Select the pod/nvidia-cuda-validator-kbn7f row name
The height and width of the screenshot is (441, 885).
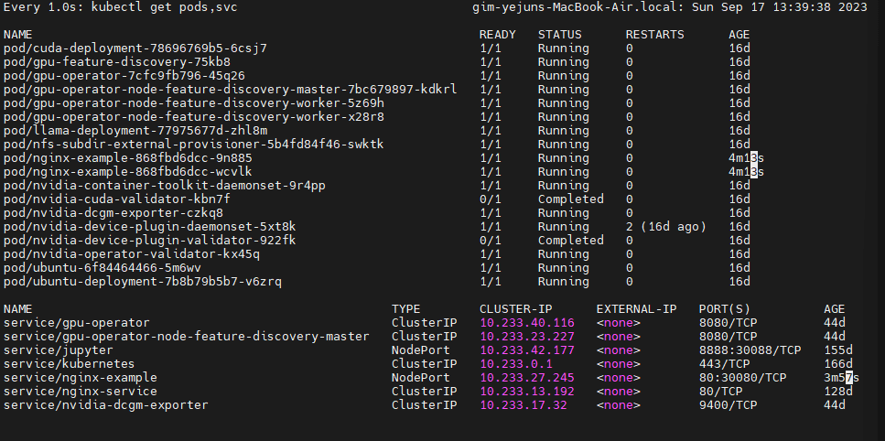[117, 199]
